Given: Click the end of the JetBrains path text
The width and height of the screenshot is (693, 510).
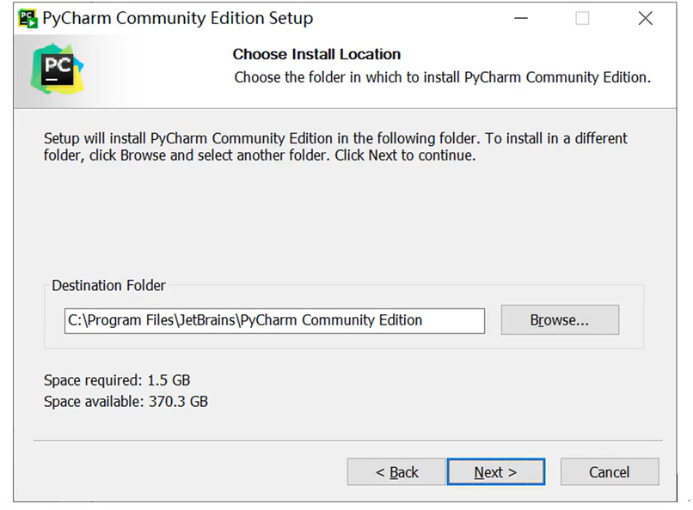Looking at the screenshot, I should point(421,320).
